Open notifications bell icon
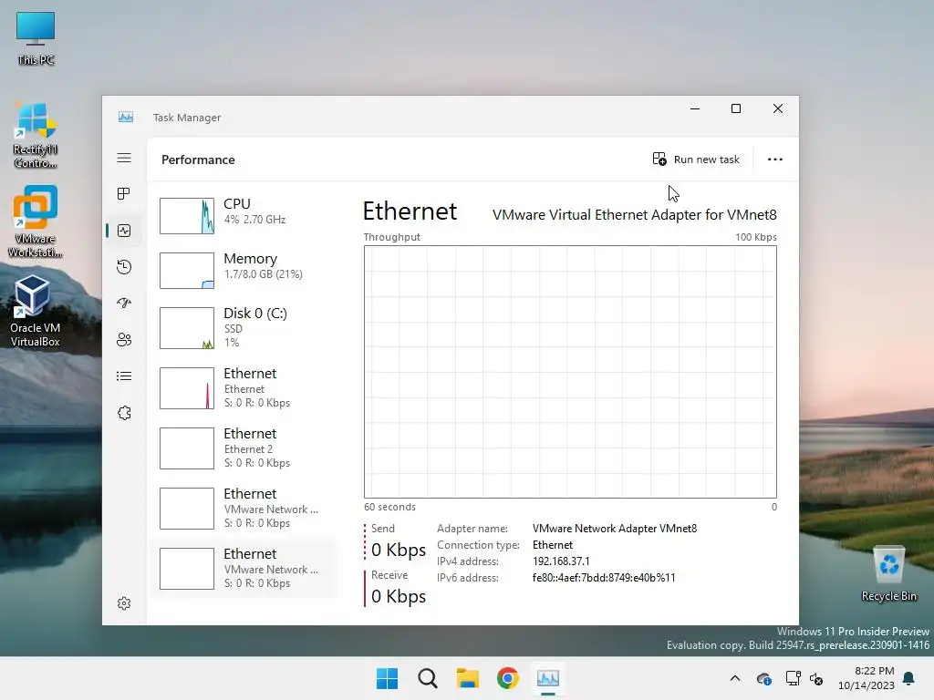934x700 pixels. [909, 678]
